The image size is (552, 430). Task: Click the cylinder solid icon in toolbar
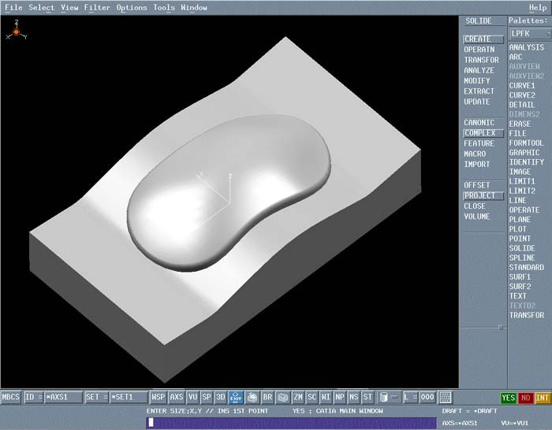point(383,398)
